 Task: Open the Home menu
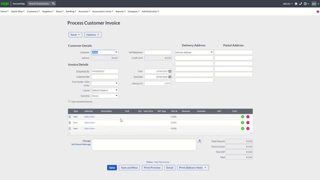[x=4, y=11]
